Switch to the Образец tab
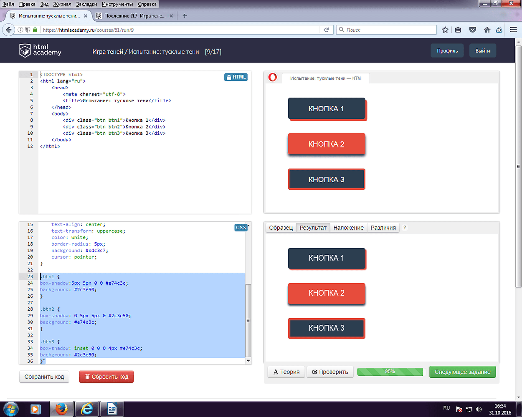Viewport: 522px width, 417px height. pos(281,228)
